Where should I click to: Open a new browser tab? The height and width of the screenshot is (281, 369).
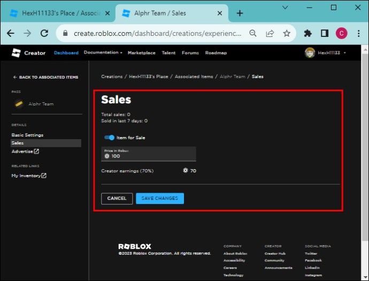240,13
